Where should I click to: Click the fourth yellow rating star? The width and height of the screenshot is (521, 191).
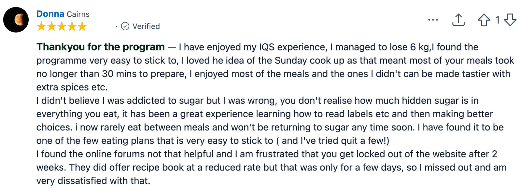(72, 26)
